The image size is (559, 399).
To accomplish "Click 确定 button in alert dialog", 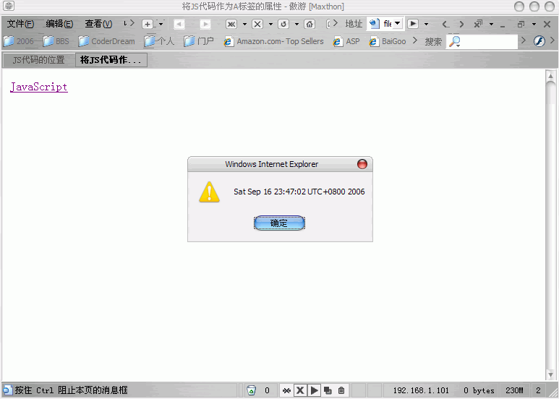I will tap(279, 223).
